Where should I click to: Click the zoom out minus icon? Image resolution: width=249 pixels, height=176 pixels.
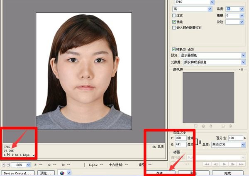coord(4,165)
